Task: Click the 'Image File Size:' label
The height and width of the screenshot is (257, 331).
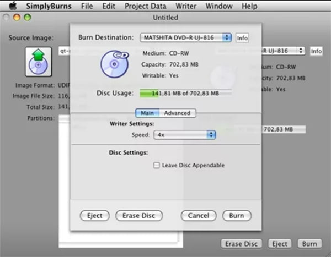Action: point(34,96)
